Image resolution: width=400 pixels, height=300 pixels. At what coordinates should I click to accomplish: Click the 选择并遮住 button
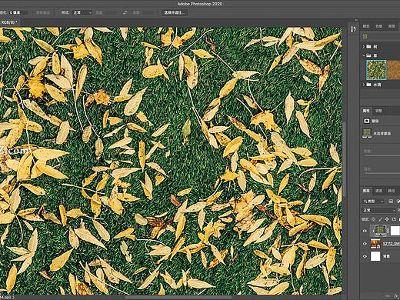(175, 12)
